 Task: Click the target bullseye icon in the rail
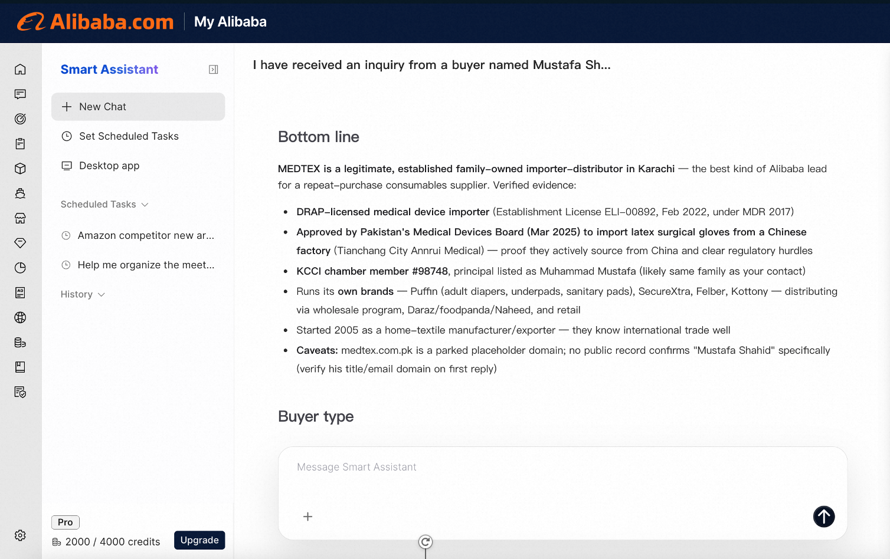pyautogui.click(x=20, y=119)
